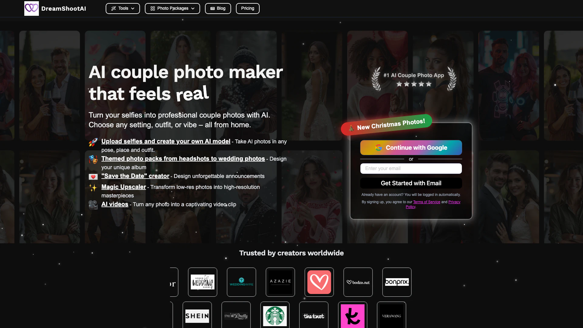The height and width of the screenshot is (328, 583).
Task: Click the Green Wedding Shoes logo tile
Action: [203, 282]
